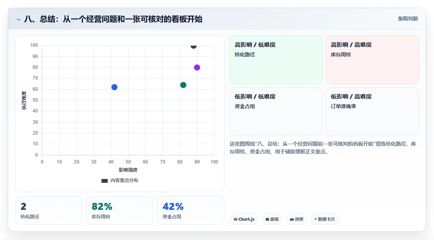This screenshot has width=434, height=240.
Task: Open the 42% 资金占用 stat card
Action: [190, 210]
